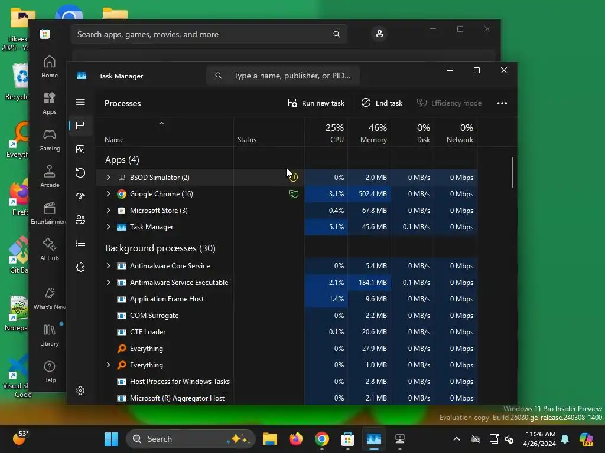
Task: Open Home tab in Microsoft Store sidebar
Action: tap(50, 67)
